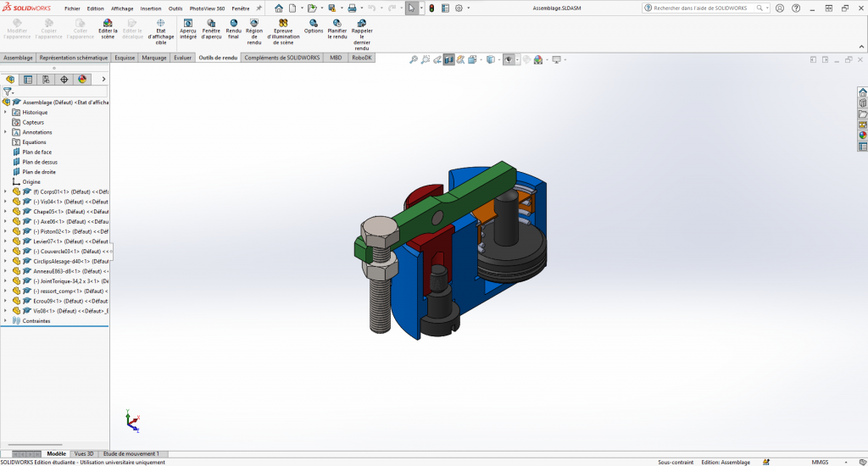Screen dimensions: 868x466
Task: Open the Aperçu intégré preview tool
Action: (188, 23)
